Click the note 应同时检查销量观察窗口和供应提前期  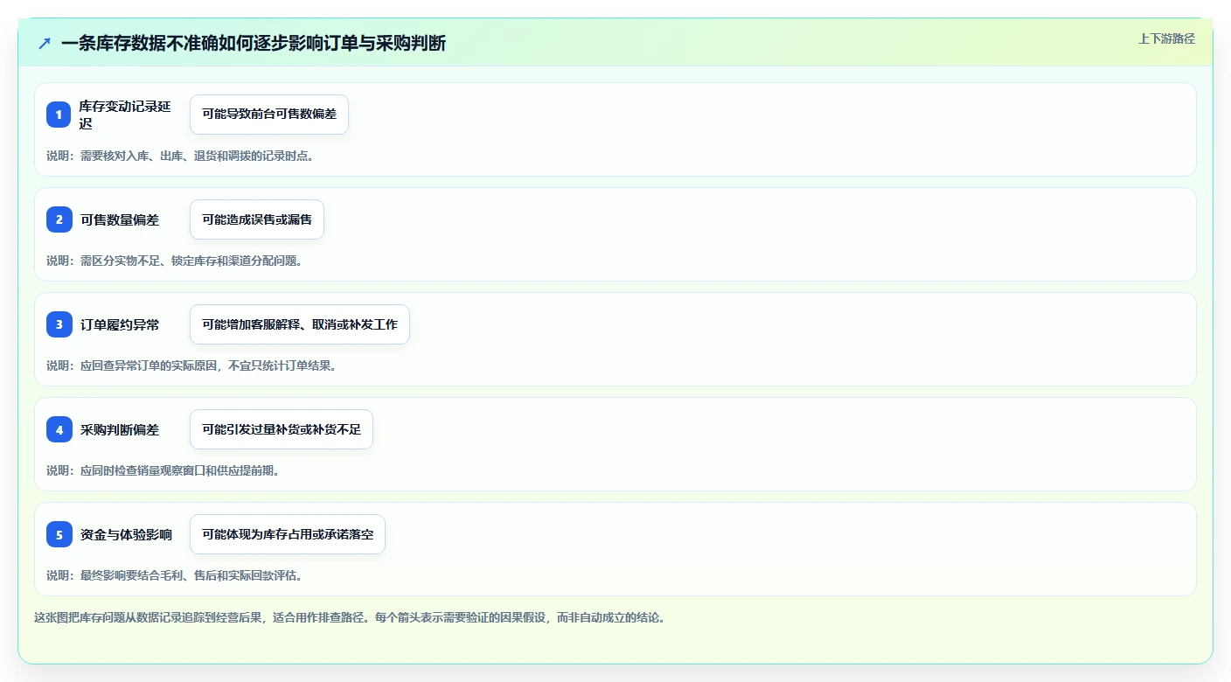pyautogui.click(x=163, y=470)
